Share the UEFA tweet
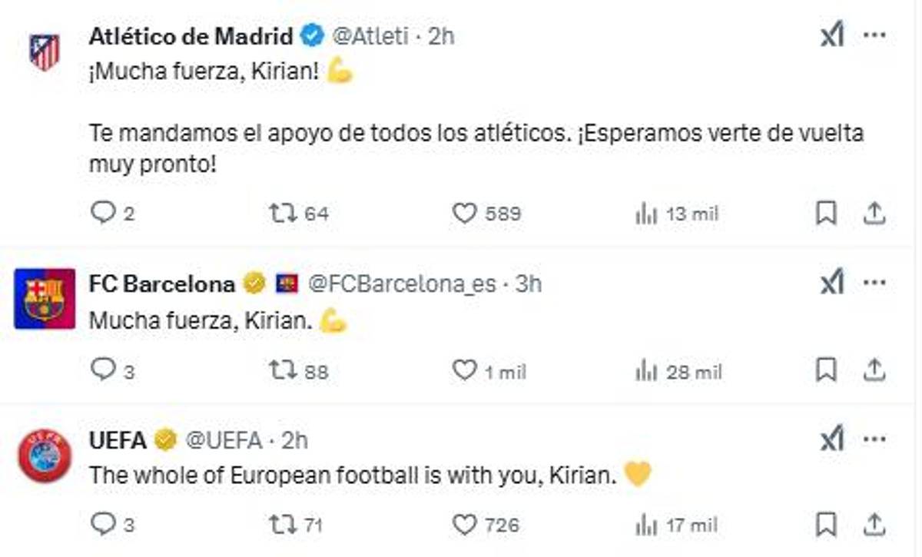Screen dimensions: 922x557 pyautogui.click(x=874, y=525)
